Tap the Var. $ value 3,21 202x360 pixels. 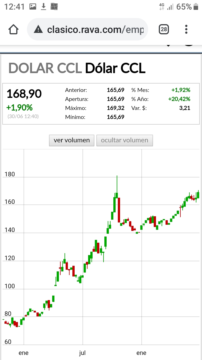pos(185,108)
